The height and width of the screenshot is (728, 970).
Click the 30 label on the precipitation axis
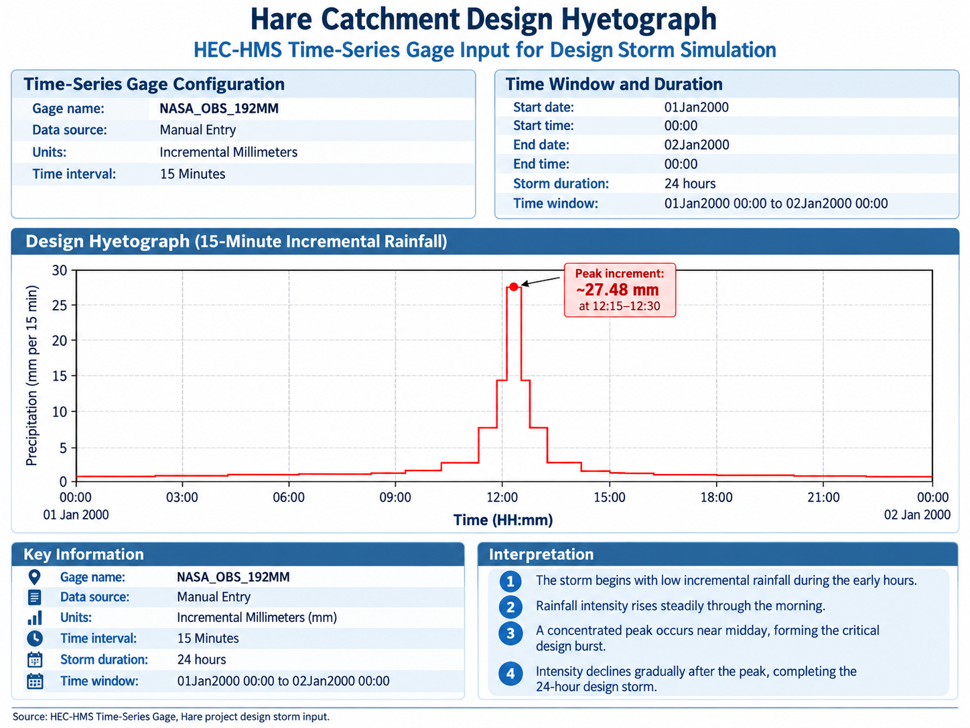(x=60, y=271)
